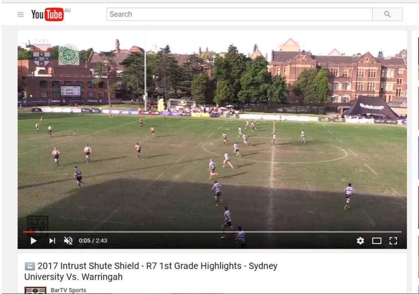Unmute the video's audio
419x294 pixels.
click(68, 240)
